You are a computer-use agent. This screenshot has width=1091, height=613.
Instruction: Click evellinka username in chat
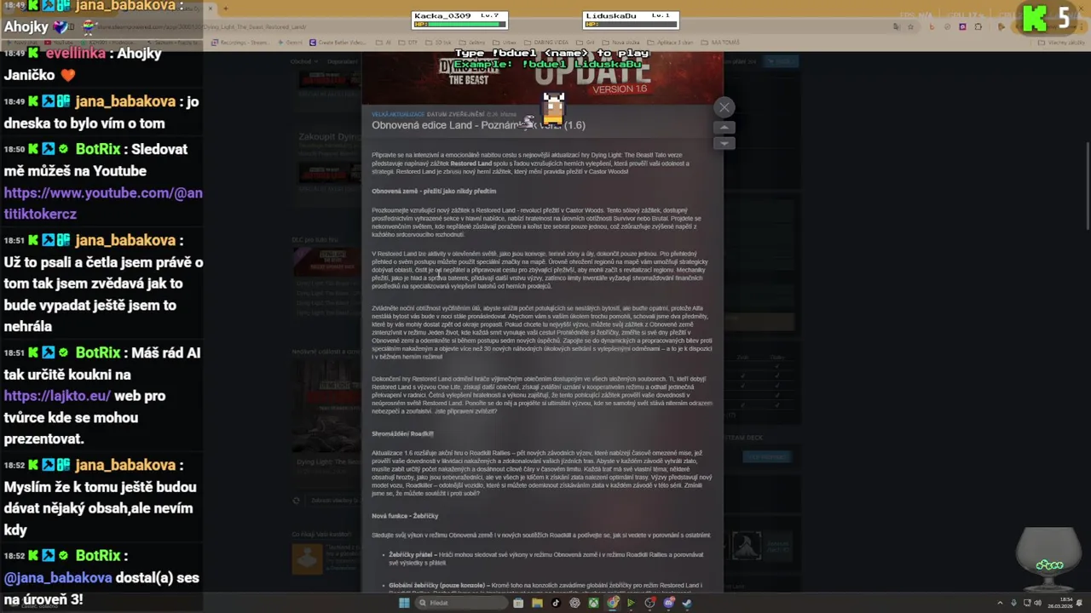[x=76, y=53]
